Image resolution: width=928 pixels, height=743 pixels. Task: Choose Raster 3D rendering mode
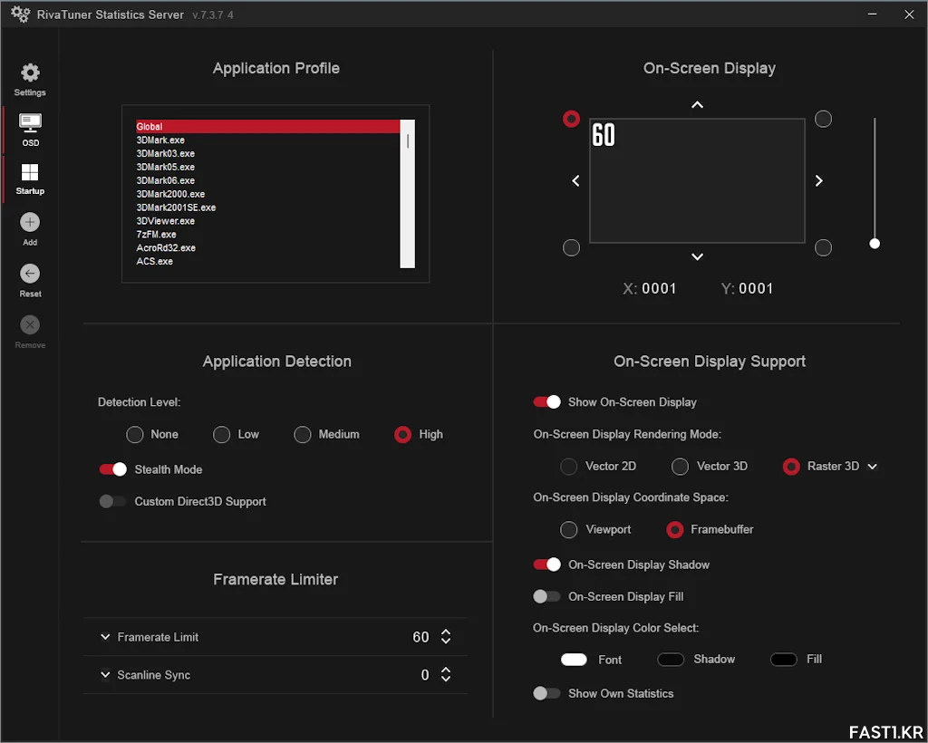pyautogui.click(x=791, y=467)
